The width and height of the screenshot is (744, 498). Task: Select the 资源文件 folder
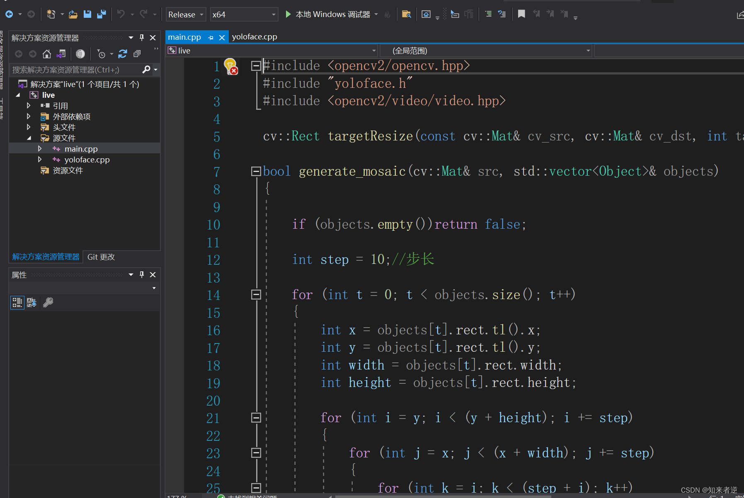62,170
